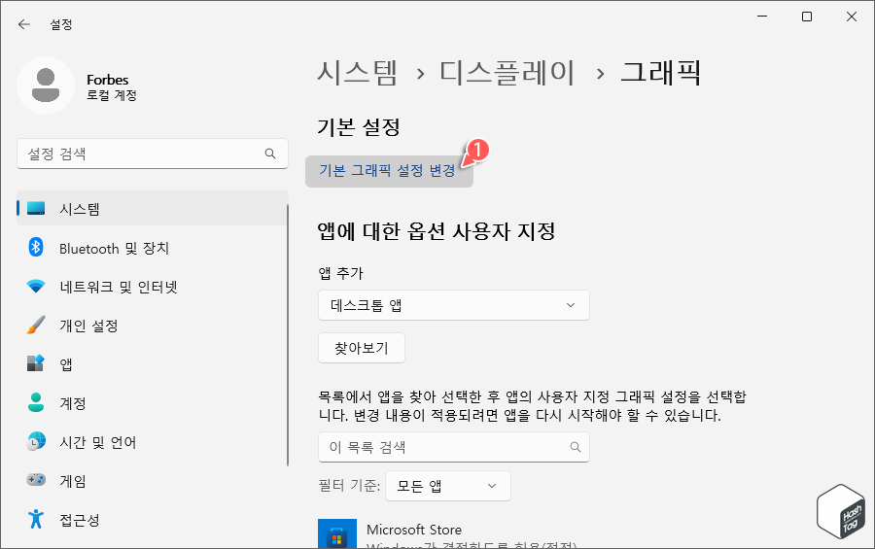Click the Wi-Fi icon for 네트워크 및 인터넷
The width and height of the screenshot is (875, 549).
(36, 287)
